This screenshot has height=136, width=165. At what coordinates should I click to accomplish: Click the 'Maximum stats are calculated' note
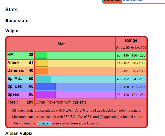[78, 117]
